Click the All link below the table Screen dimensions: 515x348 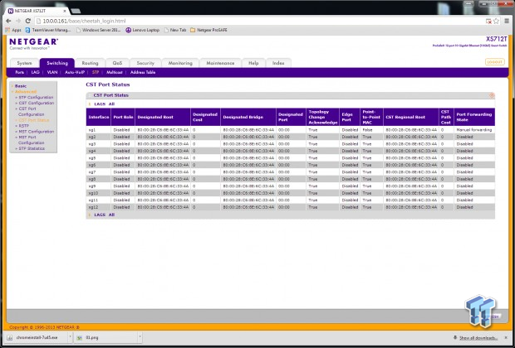[x=111, y=215]
